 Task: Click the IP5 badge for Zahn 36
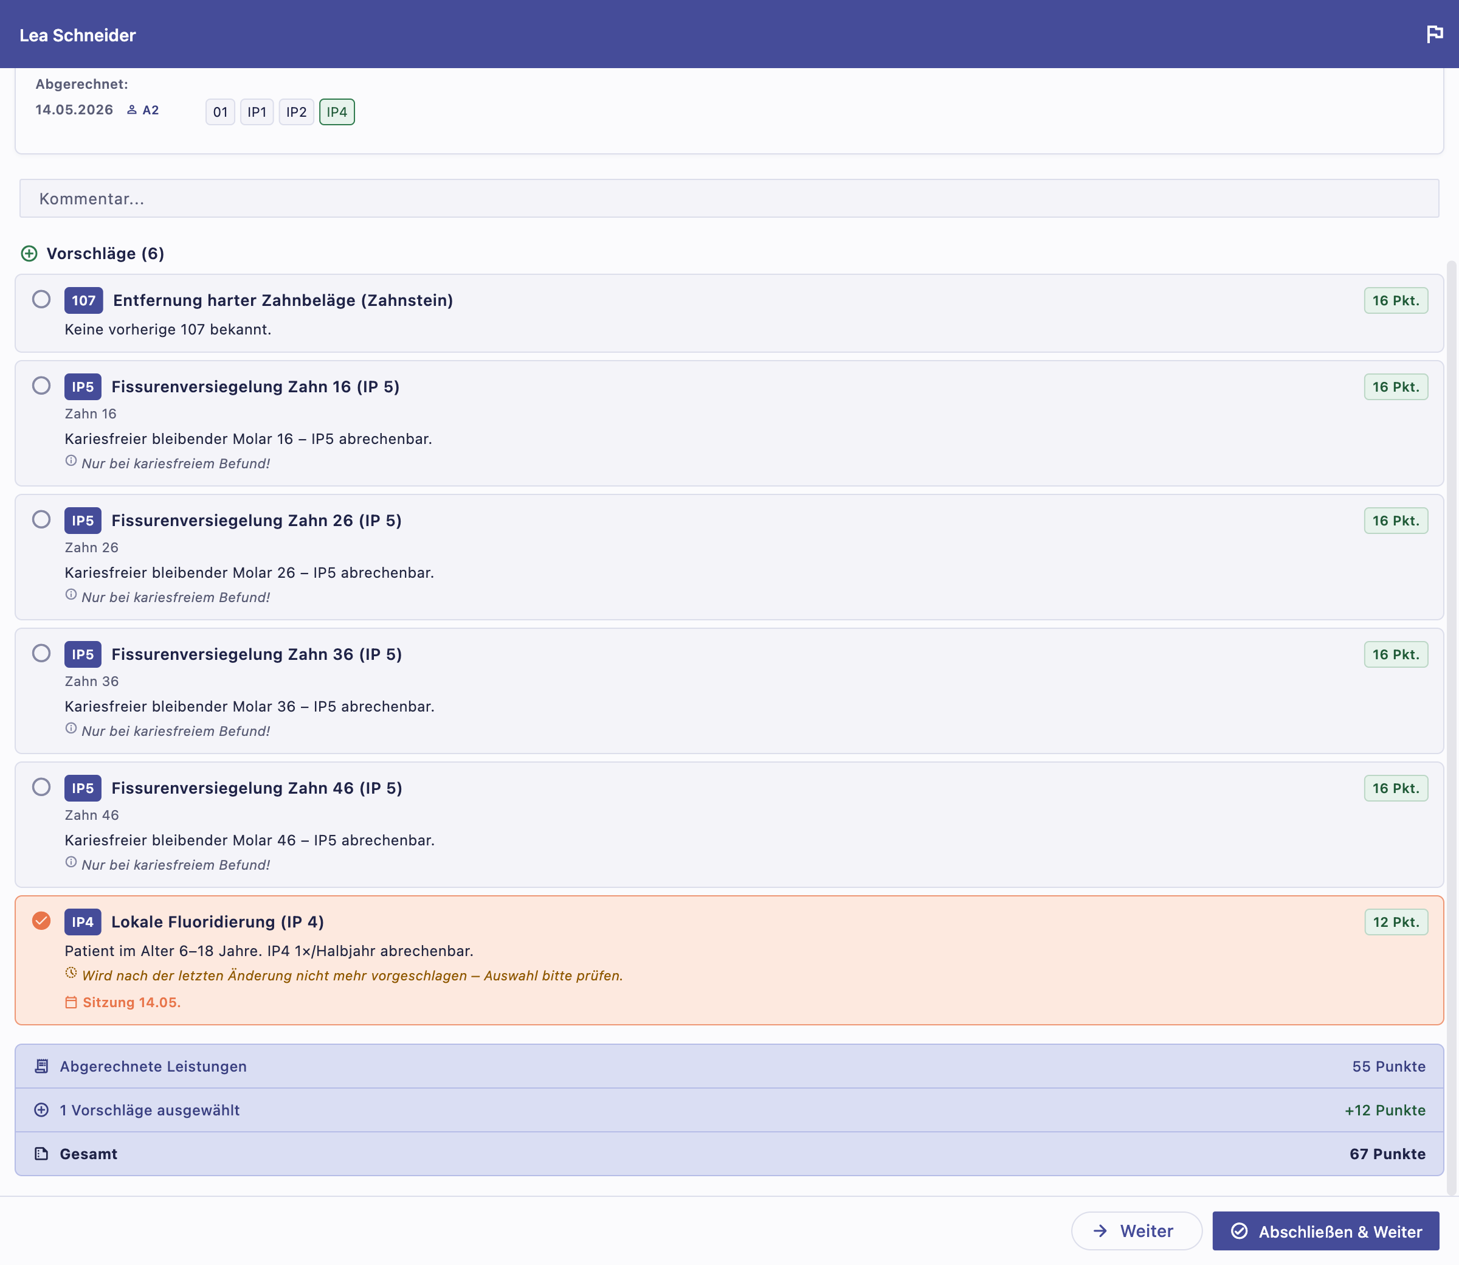pos(83,654)
